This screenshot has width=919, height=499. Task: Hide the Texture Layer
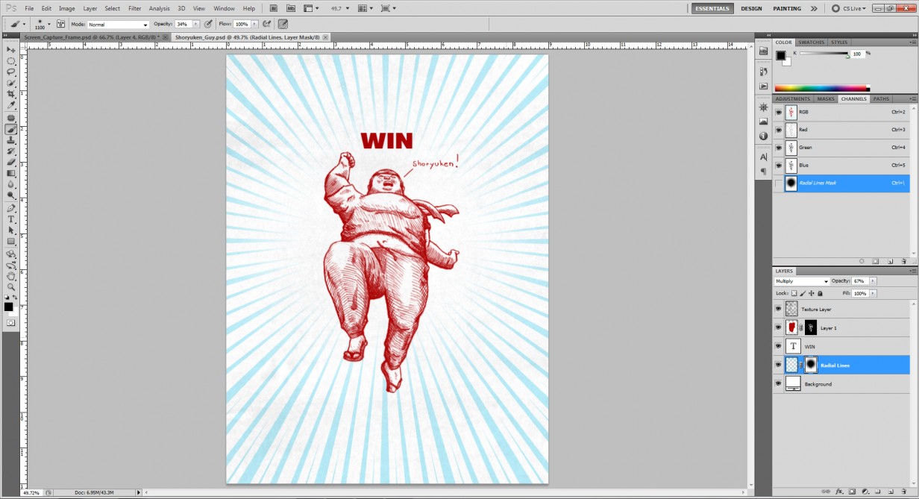[x=779, y=308]
